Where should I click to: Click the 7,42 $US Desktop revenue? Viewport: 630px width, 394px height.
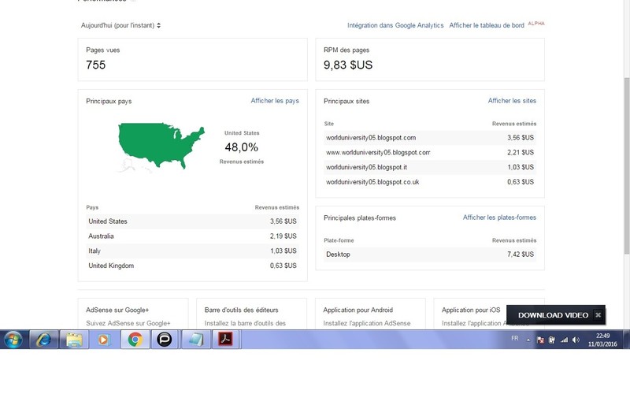[x=521, y=255]
